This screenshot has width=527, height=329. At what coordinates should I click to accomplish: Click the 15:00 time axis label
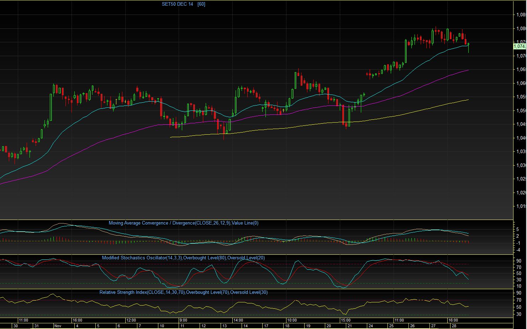pos(346,320)
